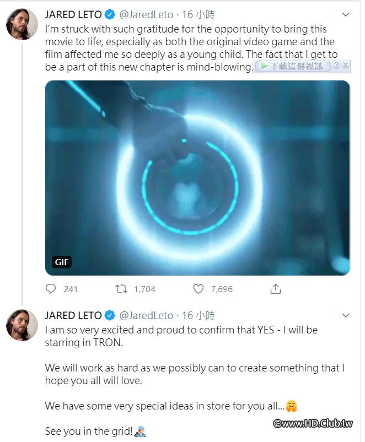Close the video download overlay bar
The height and width of the screenshot is (442, 365).
pyautogui.click(x=346, y=66)
